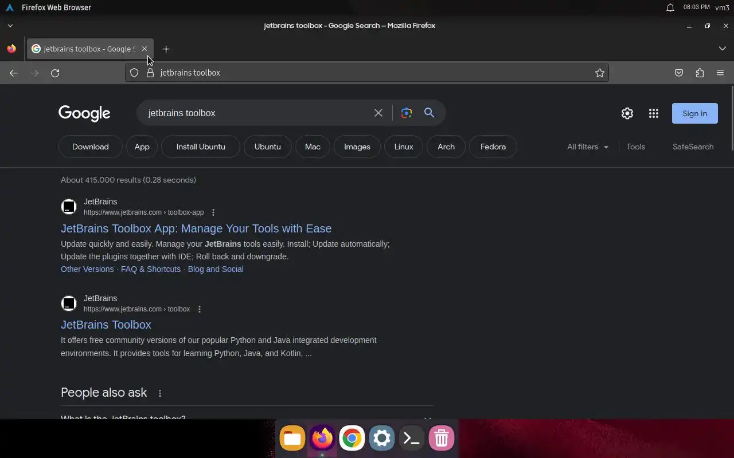
Task: Click the https://www.jetbrains.com › toolbox-app URL text
Action: coord(143,212)
